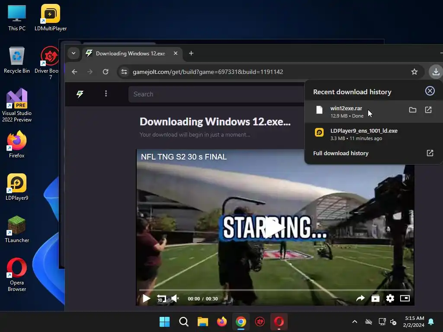443x332 pixels.
Task: Open Driver Booster from taskbar
Action: tap(260, 322)
